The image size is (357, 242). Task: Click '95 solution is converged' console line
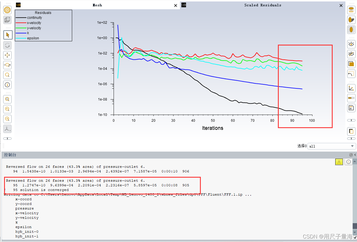point(41,190)
